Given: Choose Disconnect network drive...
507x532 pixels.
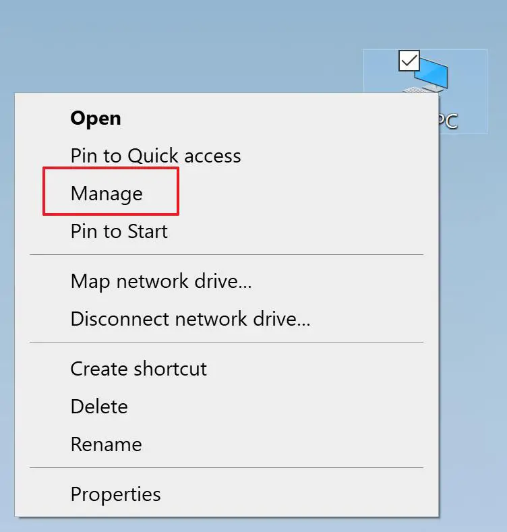Looking at the screenshot, I should point(190,318).
